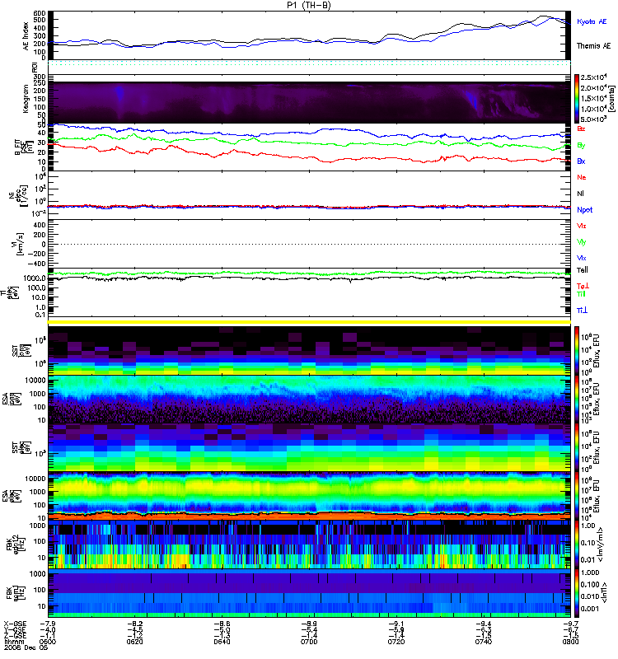Click the plot title P1 (TH-B)
The width and height of the screenshot is (618, 659).
(309, 5)
